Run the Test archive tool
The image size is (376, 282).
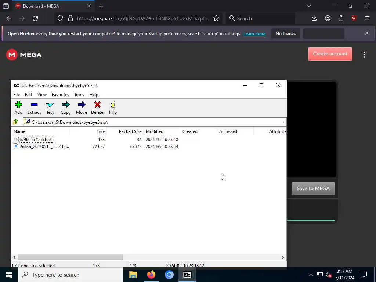[x=50, y=108]
